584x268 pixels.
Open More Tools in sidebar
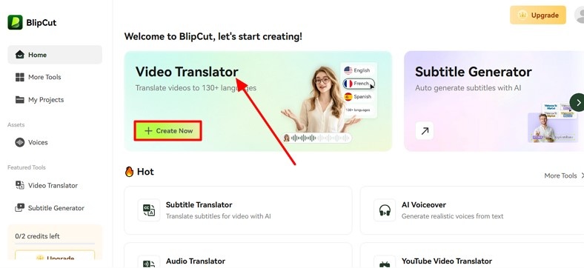(x=55, y=77)
